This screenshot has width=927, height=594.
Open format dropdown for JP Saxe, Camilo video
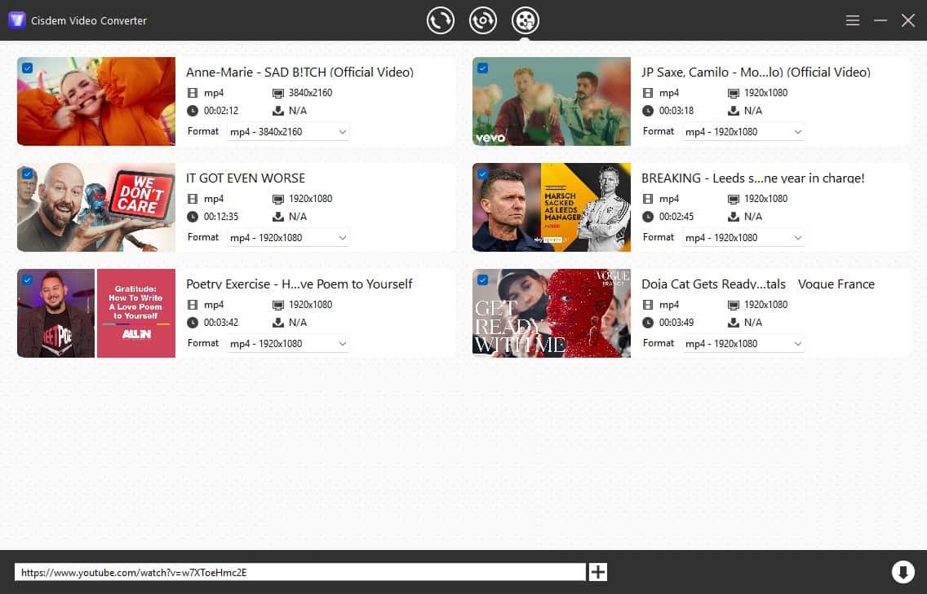point(743,132)
